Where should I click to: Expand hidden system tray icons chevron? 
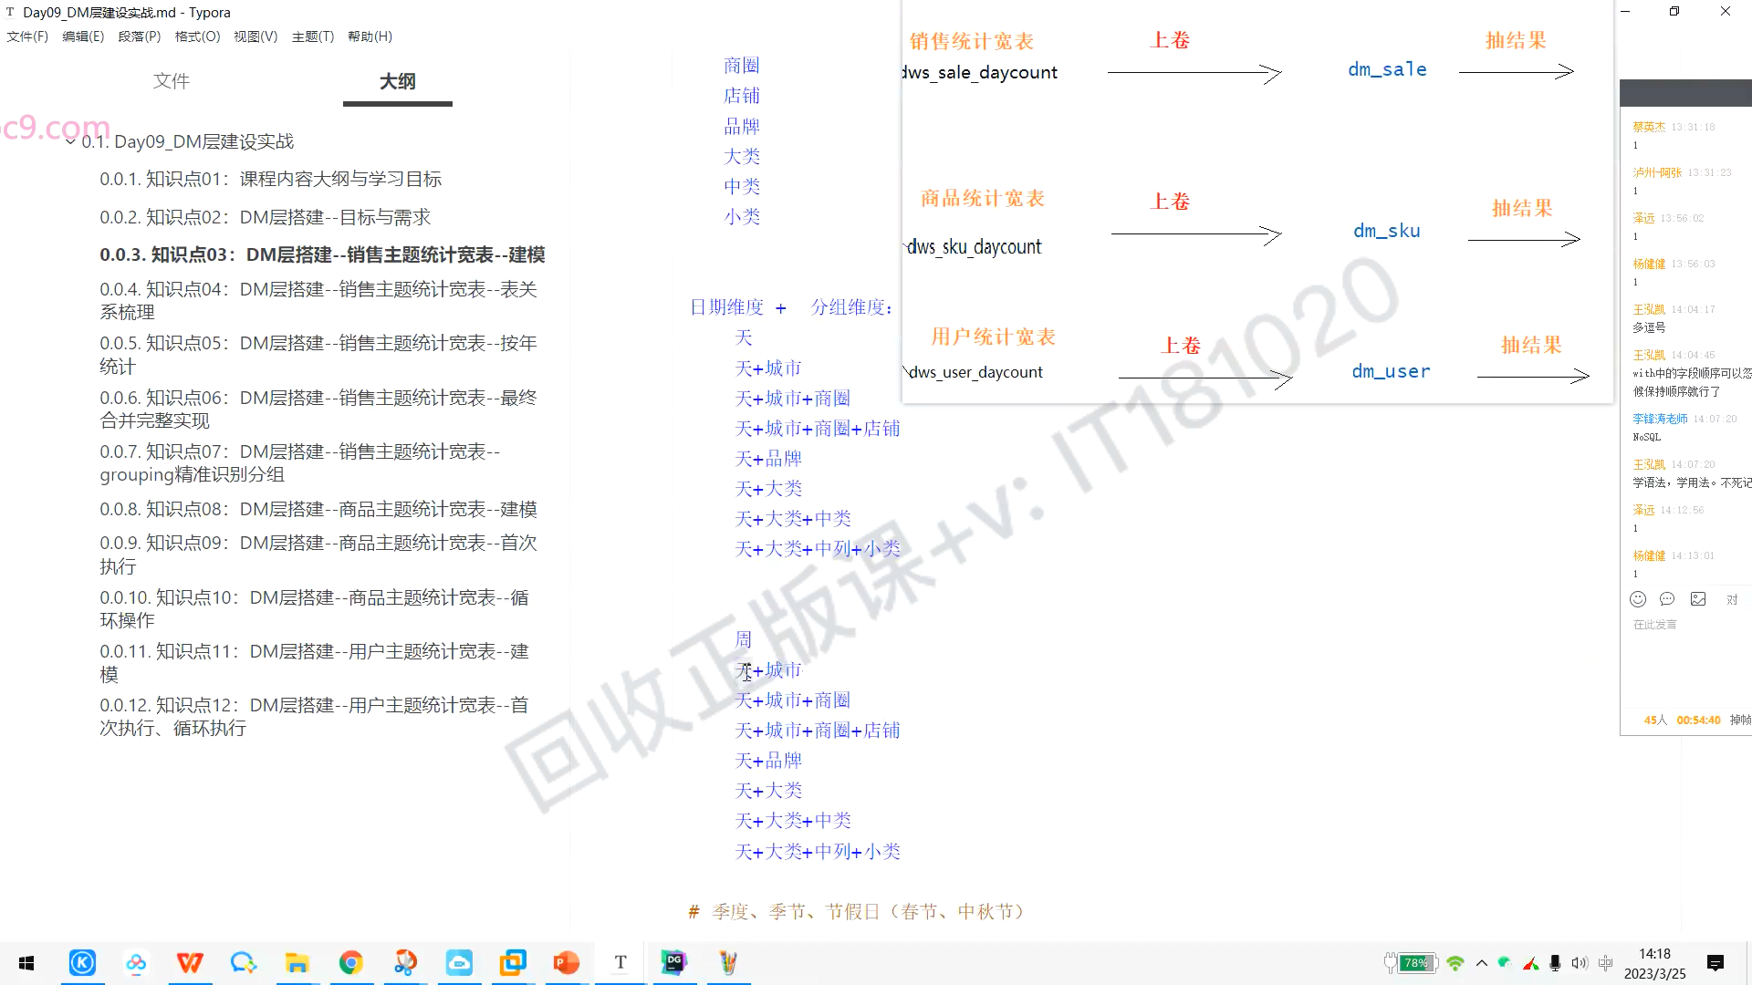point(1482,963)
